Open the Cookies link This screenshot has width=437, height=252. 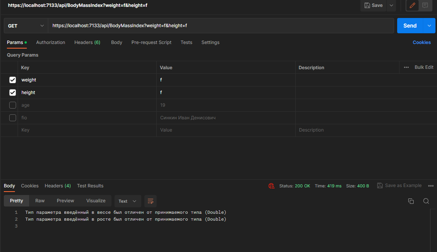[x=421, y=42]
